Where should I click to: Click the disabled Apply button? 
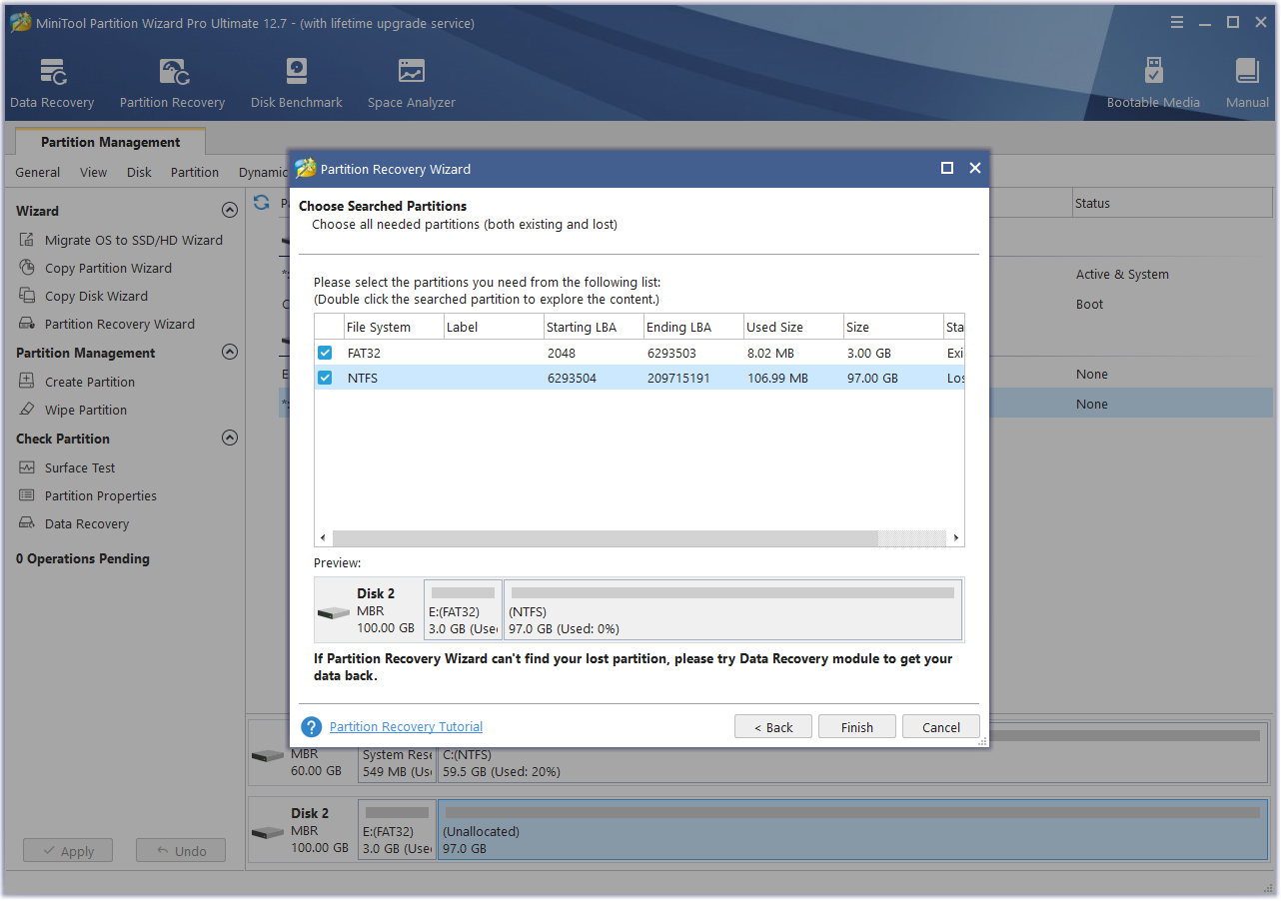[68, 851]
